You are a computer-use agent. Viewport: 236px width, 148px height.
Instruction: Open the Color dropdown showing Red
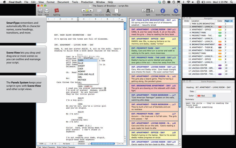click(x=206, y=96)
